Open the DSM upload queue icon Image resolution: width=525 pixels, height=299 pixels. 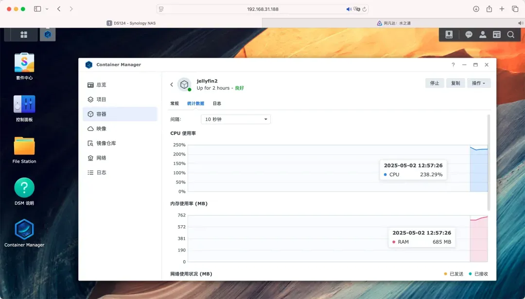pos(449,34)
